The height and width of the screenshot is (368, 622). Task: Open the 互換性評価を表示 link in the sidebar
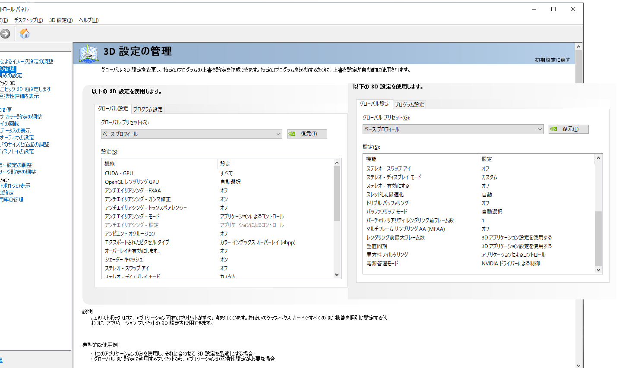pyautogui.click(x=19, y=96)
